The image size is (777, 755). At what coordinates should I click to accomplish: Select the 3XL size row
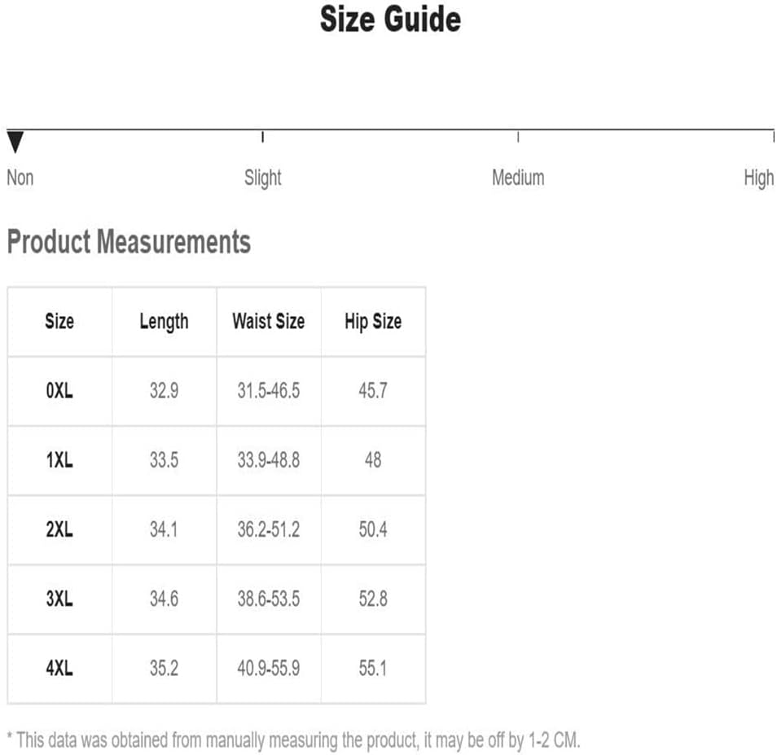point(59,599)
